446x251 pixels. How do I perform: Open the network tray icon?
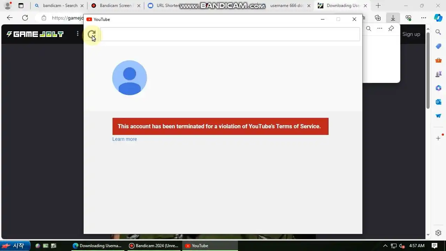coord(394,246)
